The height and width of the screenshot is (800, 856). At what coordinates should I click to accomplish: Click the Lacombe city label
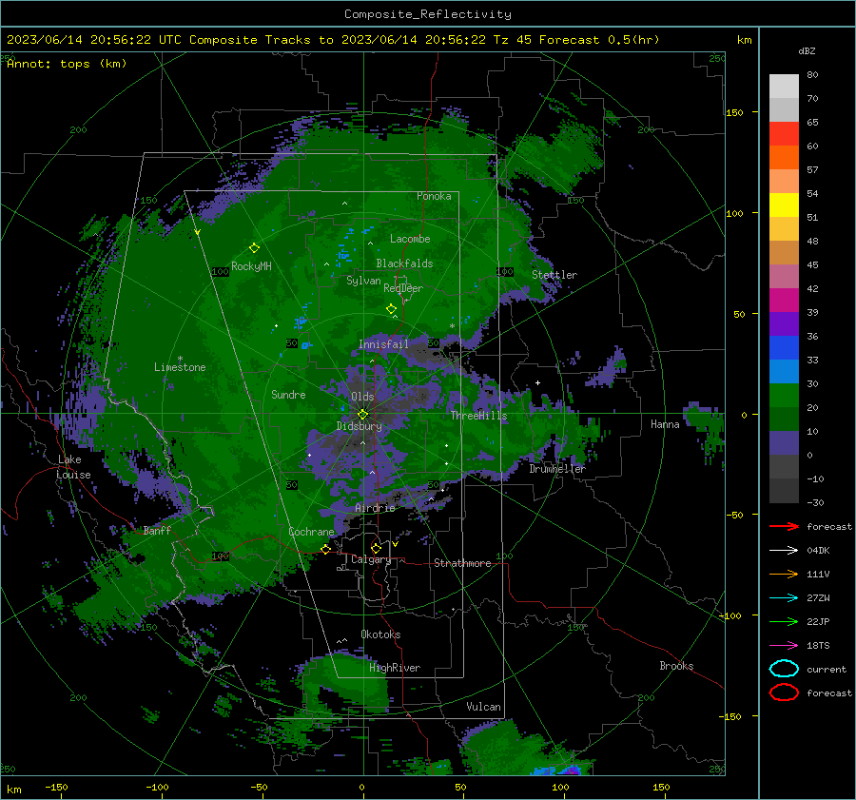coord(410,239)
